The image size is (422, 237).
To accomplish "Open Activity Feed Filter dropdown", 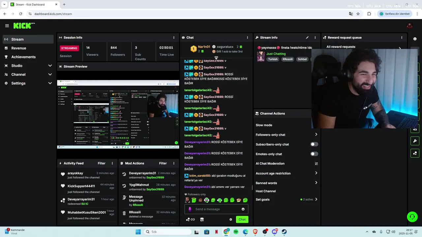I will coord(102,163).
